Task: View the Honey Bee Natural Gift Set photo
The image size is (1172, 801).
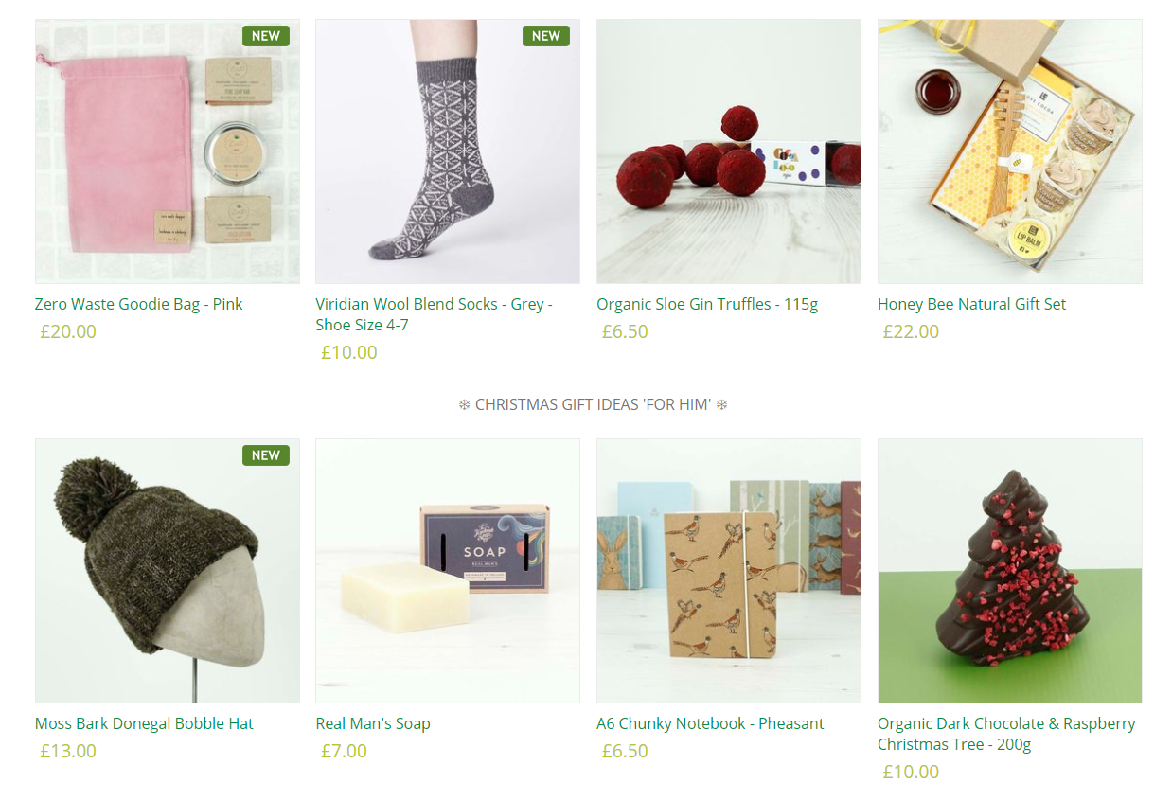Action: pos(1010,151)
